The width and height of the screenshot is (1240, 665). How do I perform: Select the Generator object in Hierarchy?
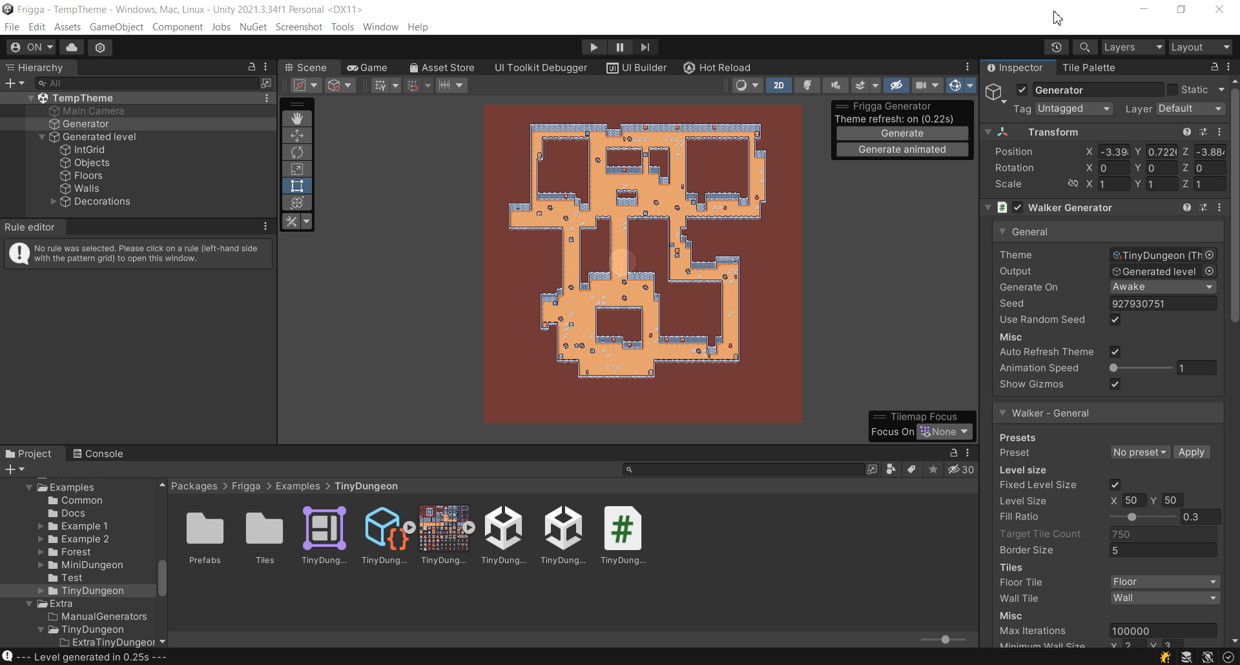click(x=85, y=124)
